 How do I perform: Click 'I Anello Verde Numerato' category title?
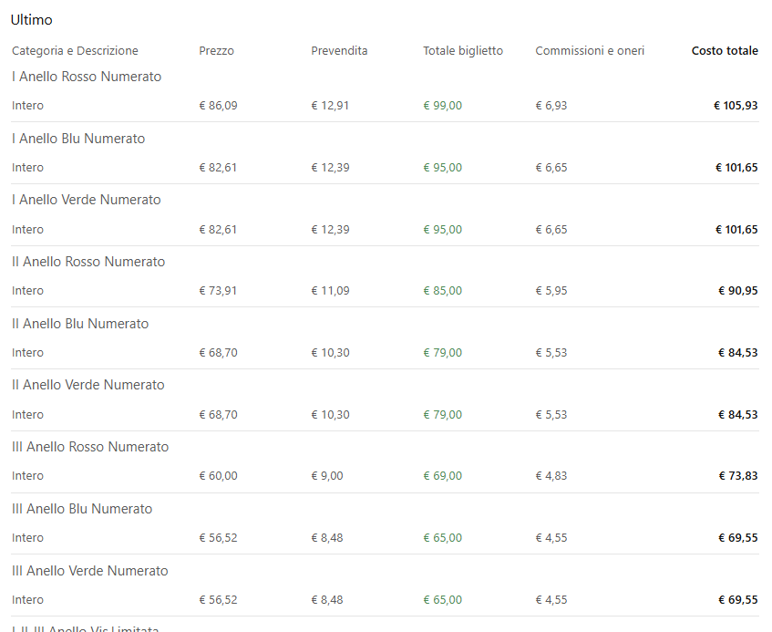[x=87, y=200]
